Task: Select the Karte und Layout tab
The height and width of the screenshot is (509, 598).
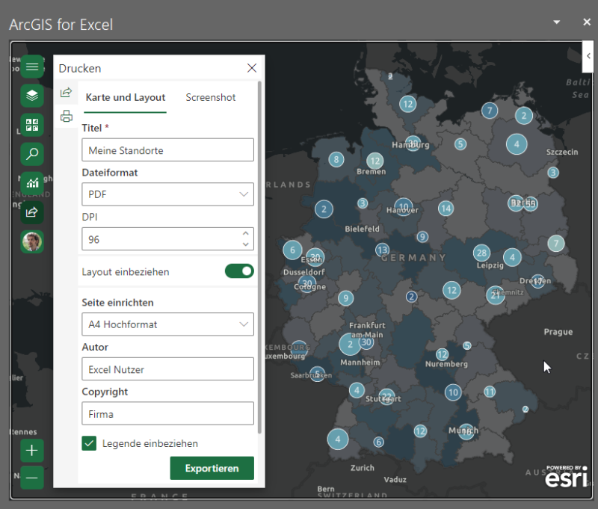Action: tap(125, 97)
